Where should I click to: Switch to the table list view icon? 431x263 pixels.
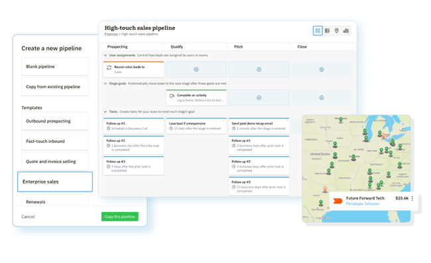pos(327,30)
